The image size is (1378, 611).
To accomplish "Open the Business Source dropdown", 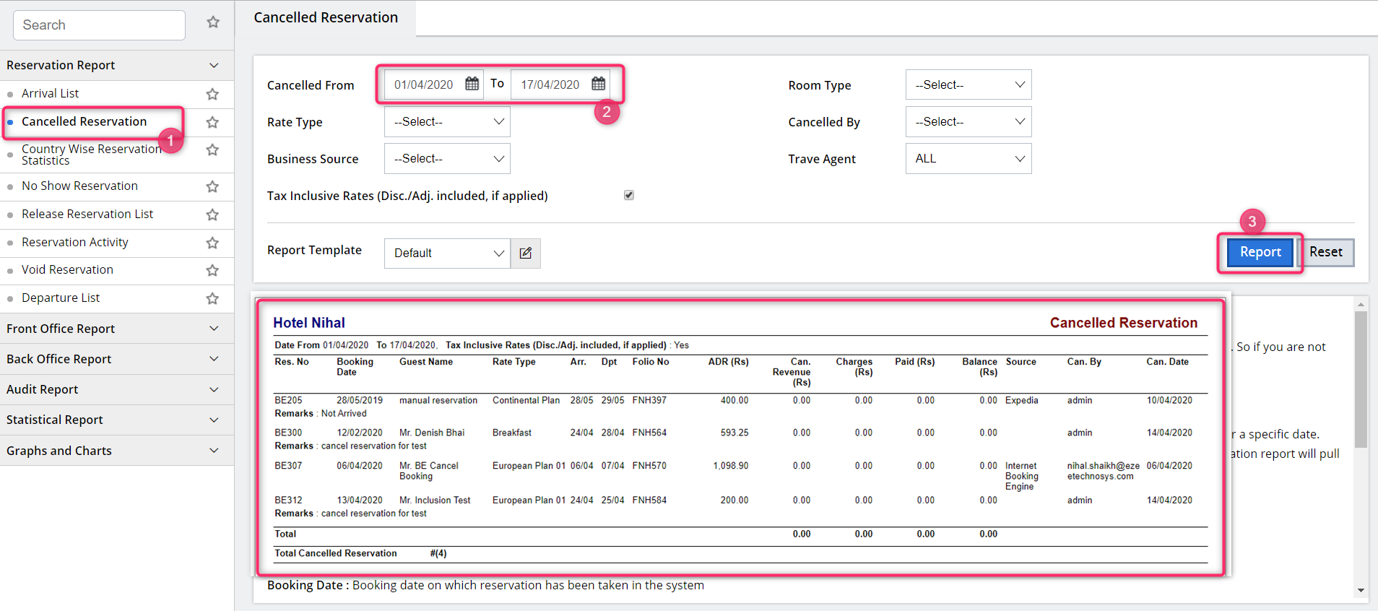I will [x=447, y=158].
